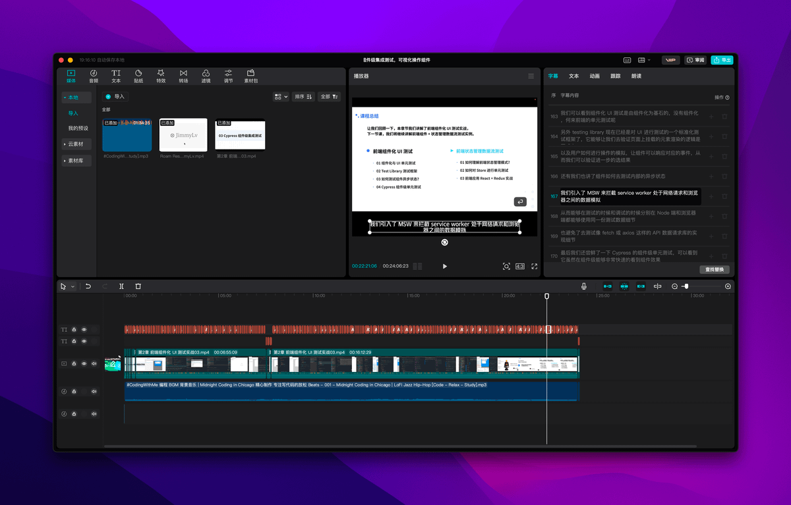Lock the BGM audio track
The image size is (791, 505).
coord(74,391)
